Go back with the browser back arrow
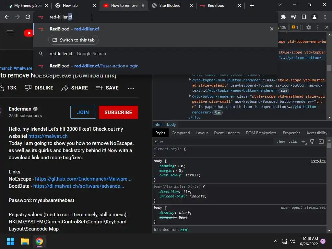The image size is (332, 249). point(7,17)
